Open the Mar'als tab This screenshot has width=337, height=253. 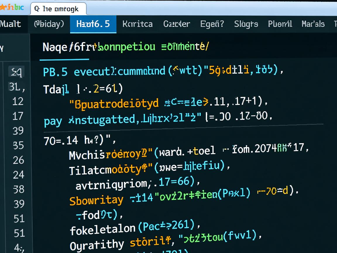tap(313, 24)
